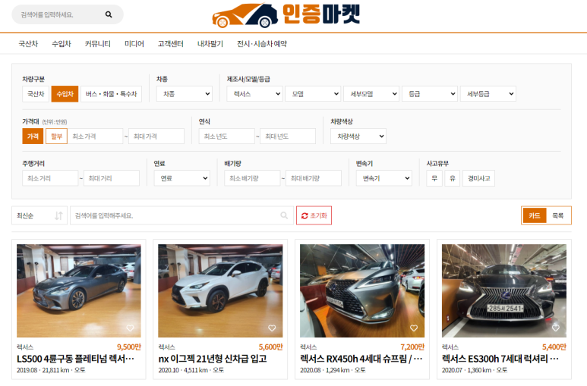This screenshot has width=587, height=386.
Task: Open the 차량색상 color dropdown
Action: pos(358,137)
